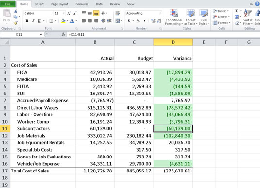
Task: Switch to the Formulas tab
Action: tap(82, 4)
